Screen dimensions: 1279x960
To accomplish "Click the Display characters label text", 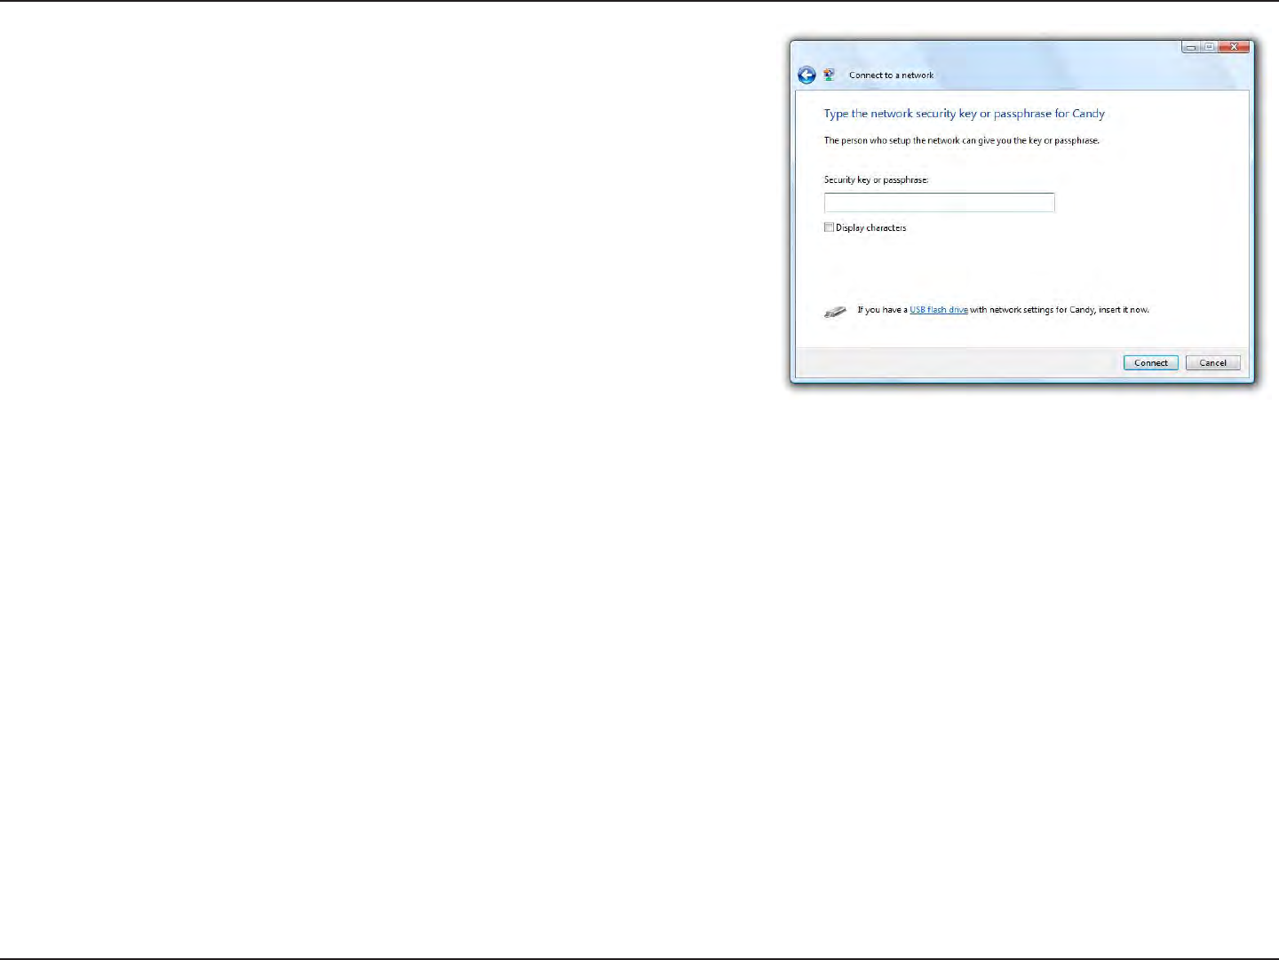I will pyautogui.click(x=870, y=228).
